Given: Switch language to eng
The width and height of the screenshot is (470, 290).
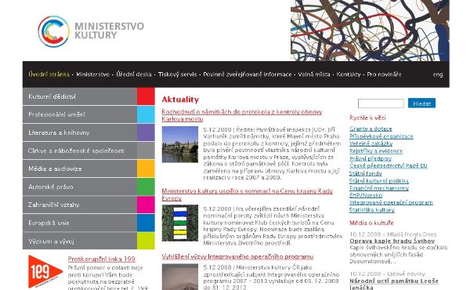Looking at the screenshot, I should 438,74.
